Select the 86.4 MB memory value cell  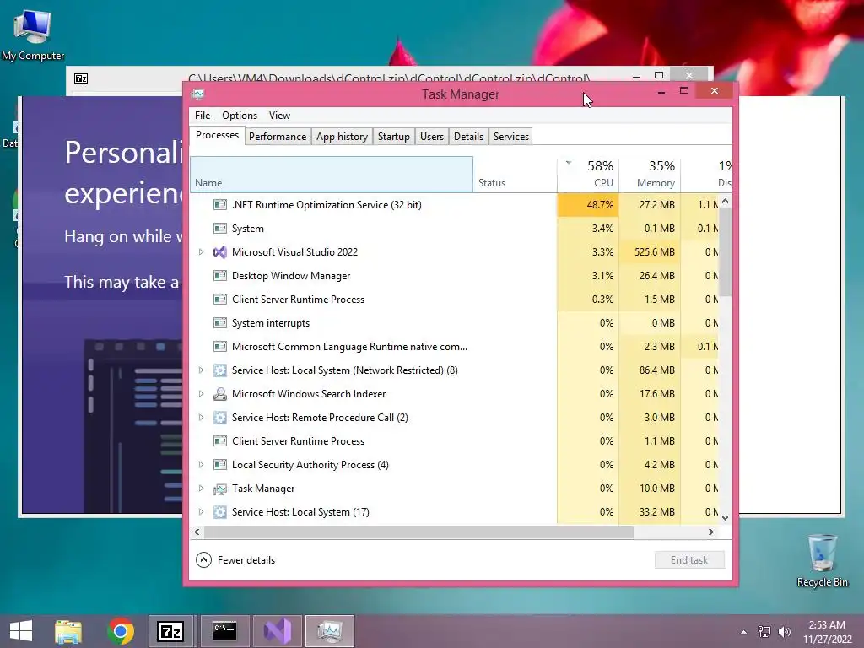[650, 370]
